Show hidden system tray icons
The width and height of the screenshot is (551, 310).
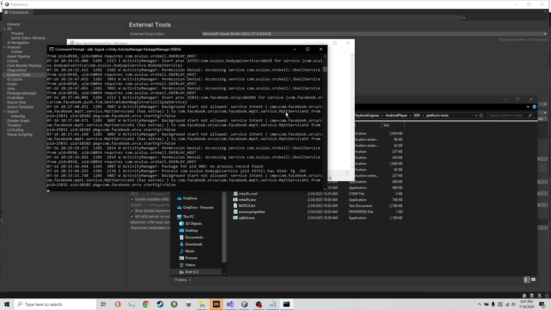[x=480, y=304]
